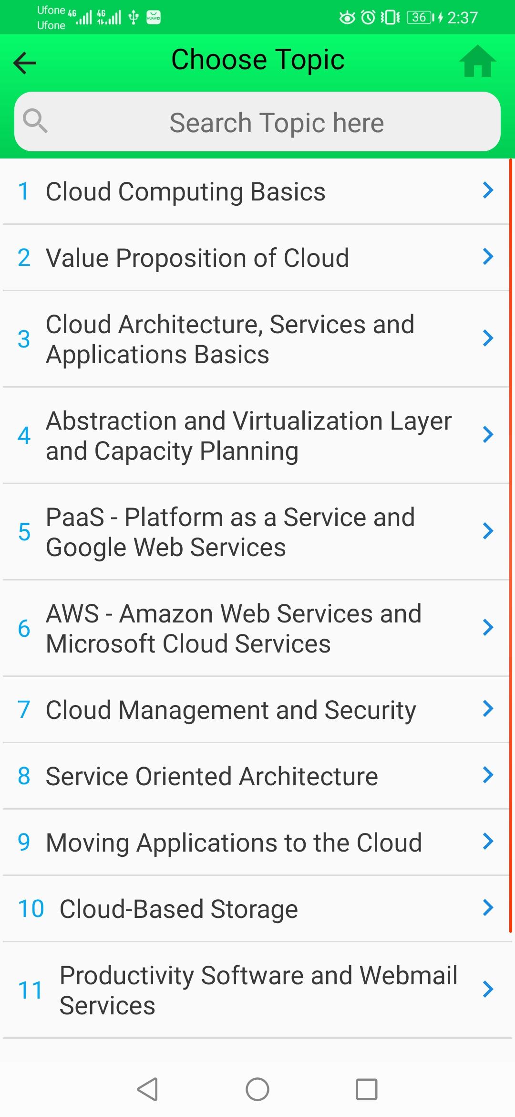The height and width of the screenshot is (1117, 515).
Task: Tap chevron beside Cloud-Based Storage
Action: (488, 907)
